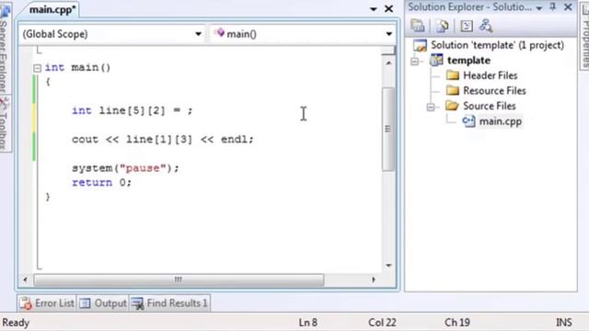The image size is (589, 331).
Task: Select the Header Files tree item
Action: (x=491, y=75)
